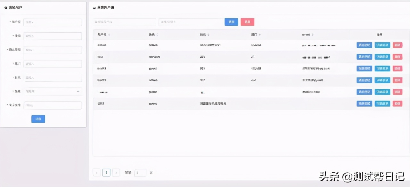Click the first search input above the table
This screenshot has width=410, height=187.
(124, 22)
